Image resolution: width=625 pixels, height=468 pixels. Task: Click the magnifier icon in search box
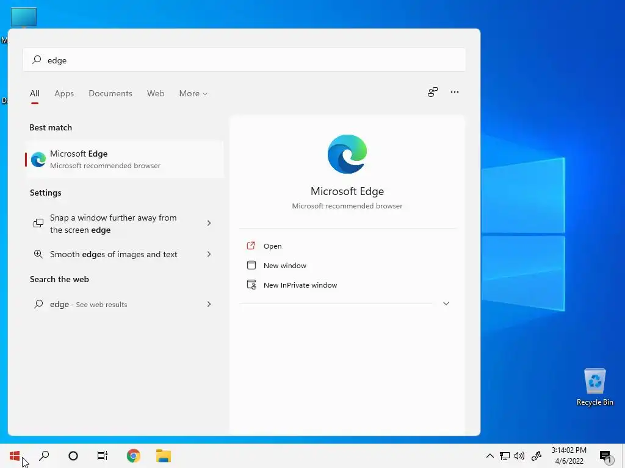tap(37, 60)
